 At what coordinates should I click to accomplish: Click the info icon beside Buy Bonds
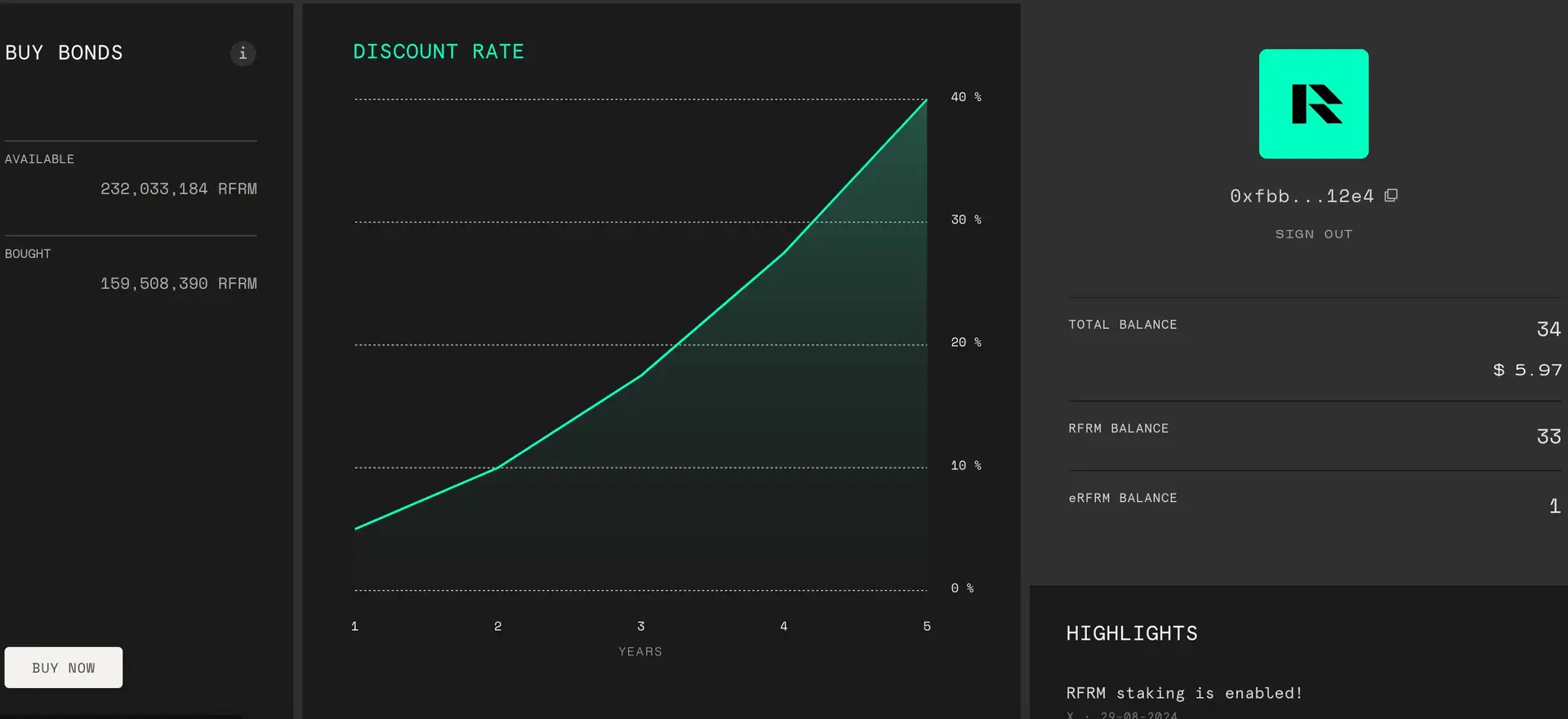point(243,53)
